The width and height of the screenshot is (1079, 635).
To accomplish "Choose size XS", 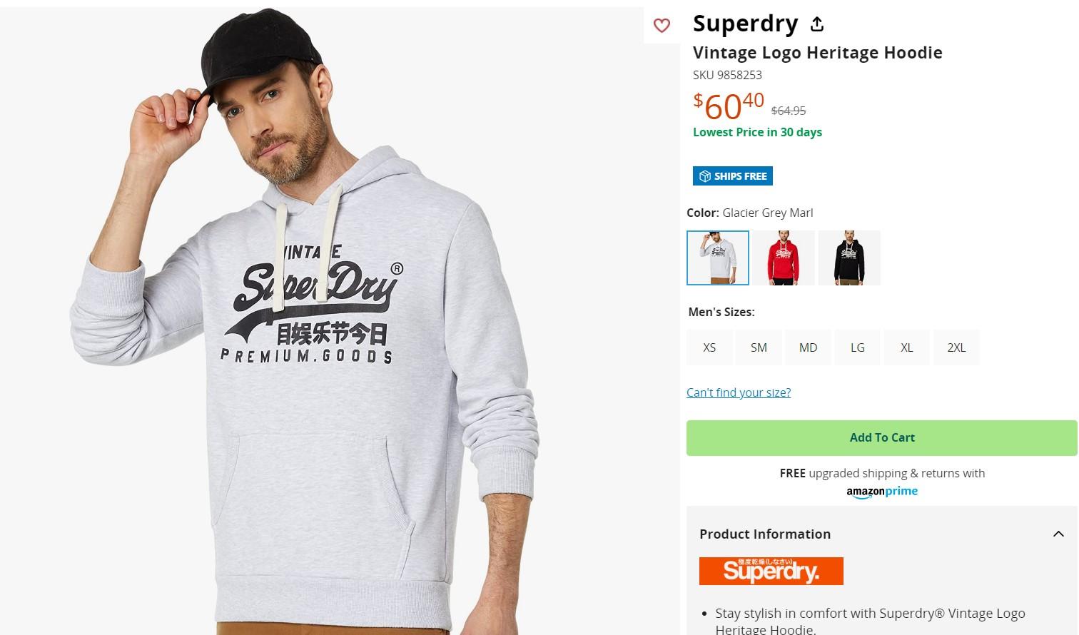I will coord(709,347).
